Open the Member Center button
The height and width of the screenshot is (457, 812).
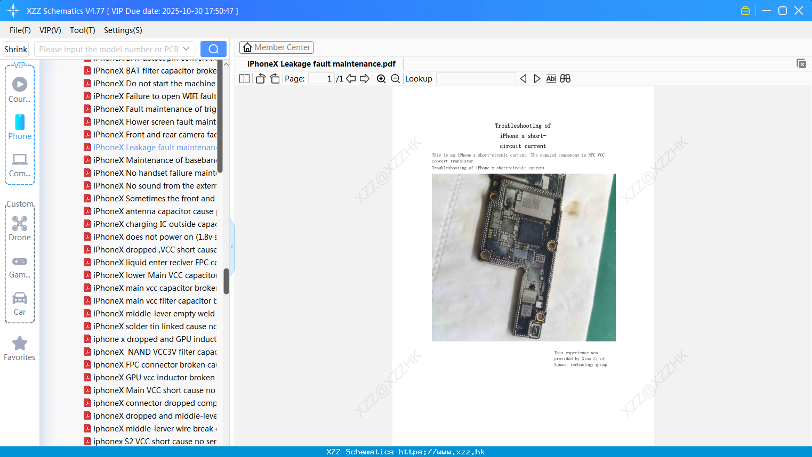pos(276,47)
